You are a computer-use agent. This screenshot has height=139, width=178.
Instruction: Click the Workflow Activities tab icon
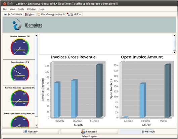39,14
